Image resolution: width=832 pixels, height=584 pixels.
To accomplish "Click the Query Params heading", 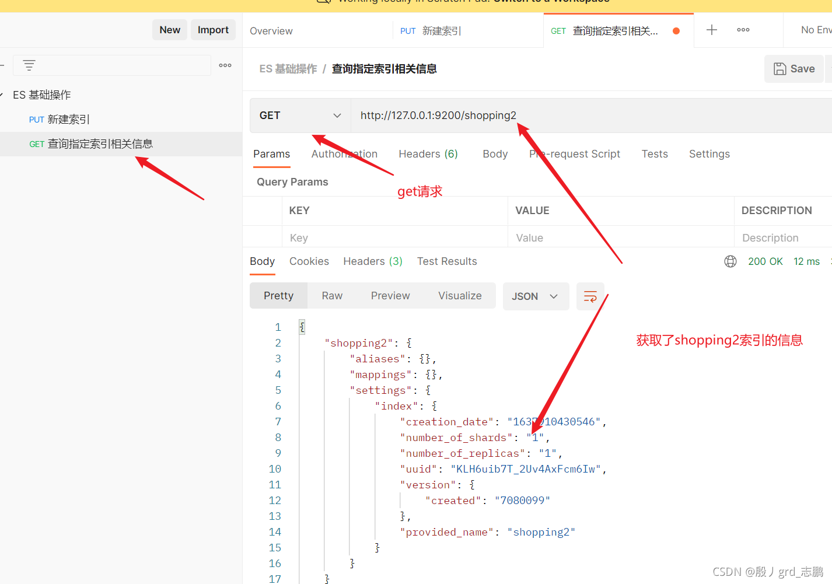I will 292,182.
